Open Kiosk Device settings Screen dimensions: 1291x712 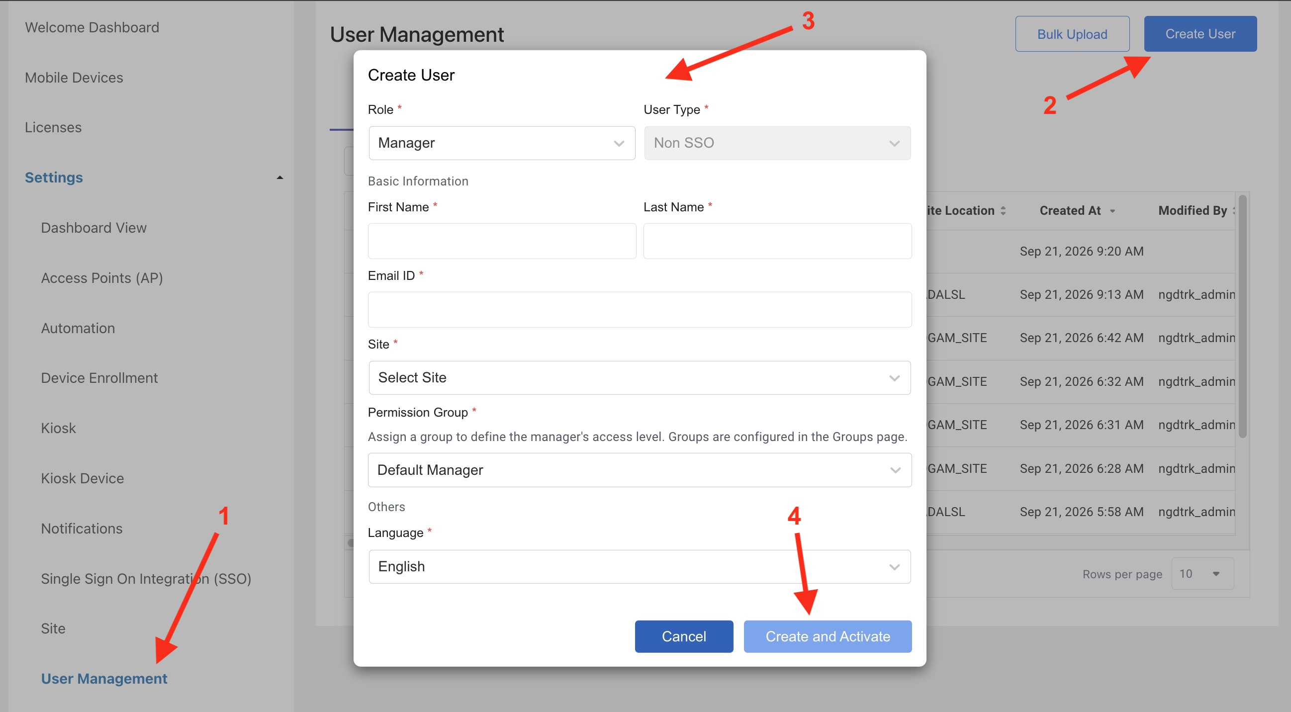tap(83, 478)
